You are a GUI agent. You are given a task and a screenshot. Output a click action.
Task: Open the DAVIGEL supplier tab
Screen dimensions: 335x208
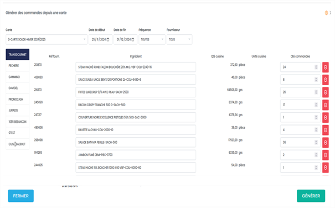click(x=18, y=88)
